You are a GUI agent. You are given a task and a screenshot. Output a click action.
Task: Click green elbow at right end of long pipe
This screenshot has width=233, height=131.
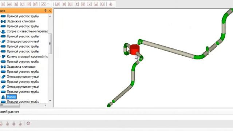[199, 57]
